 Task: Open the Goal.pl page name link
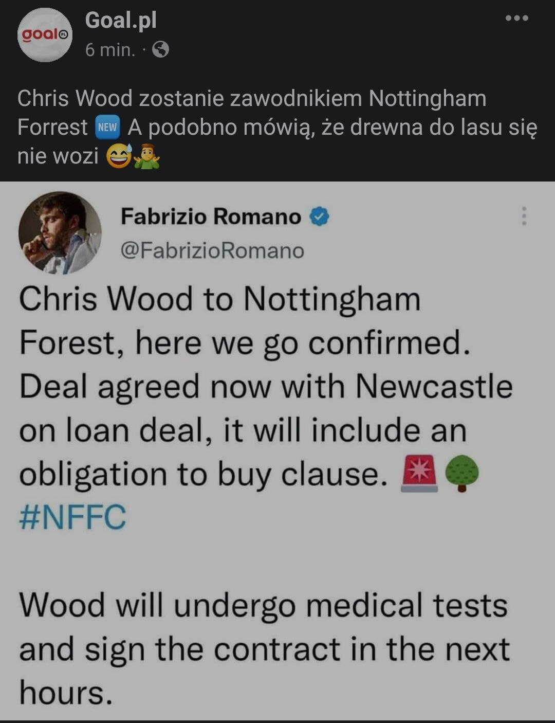point(121,21)
